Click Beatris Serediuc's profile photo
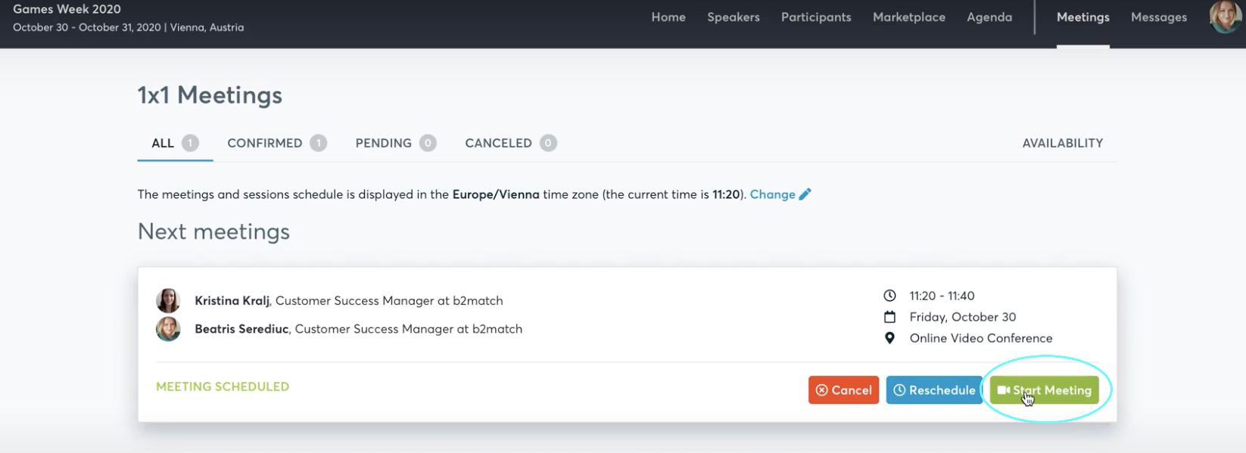This screenshot has height=453, width=1246. point(168,329)
